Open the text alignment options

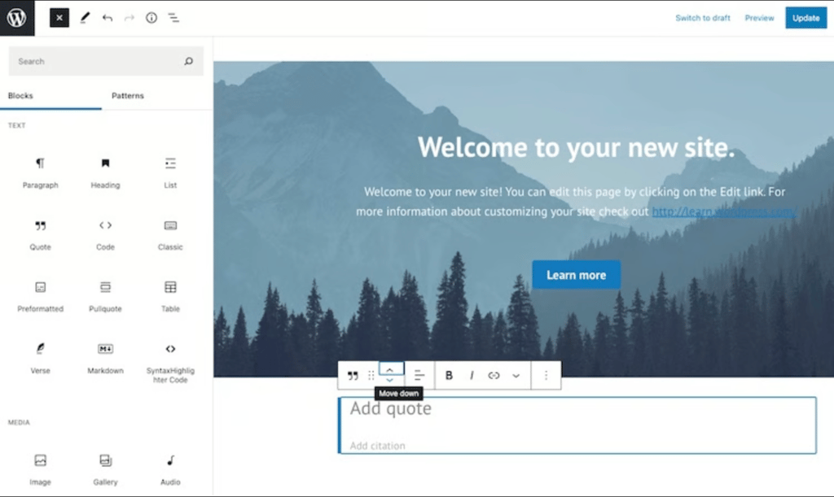[x=419, y=376]
